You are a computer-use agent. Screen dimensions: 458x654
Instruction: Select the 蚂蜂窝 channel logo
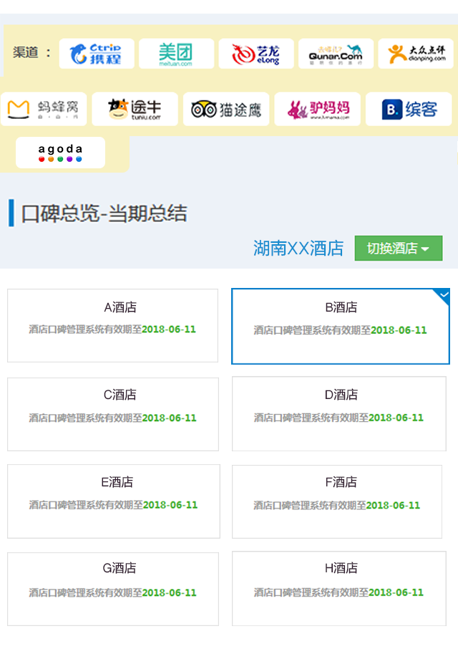(44, 109)
